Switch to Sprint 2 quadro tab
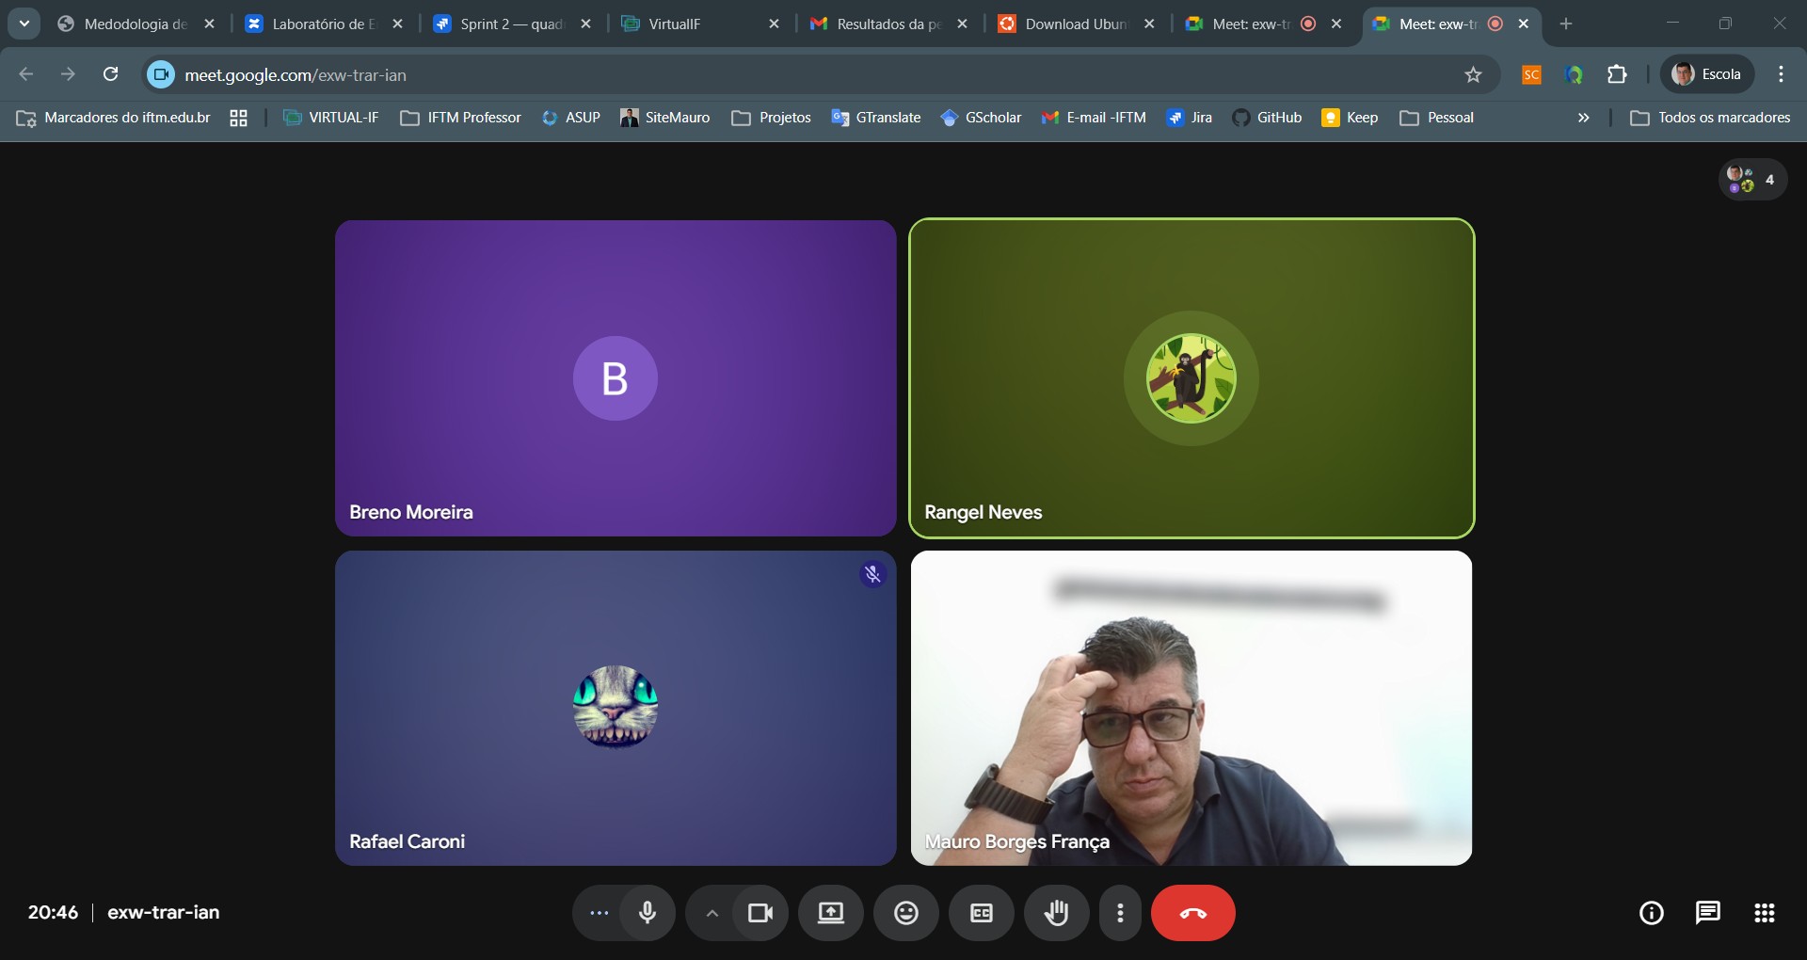This screenshot has height=960, width=1807. click(x=511, y=24)
